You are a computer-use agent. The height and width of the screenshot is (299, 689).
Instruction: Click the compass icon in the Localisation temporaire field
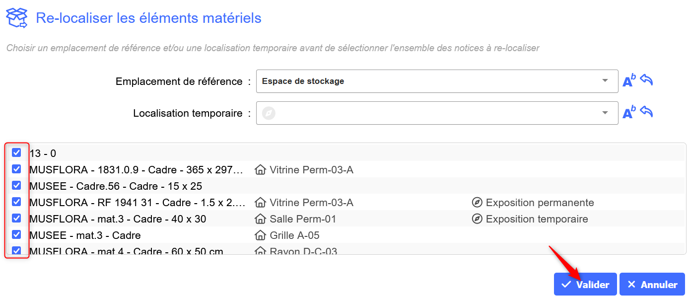pos(268,113)
